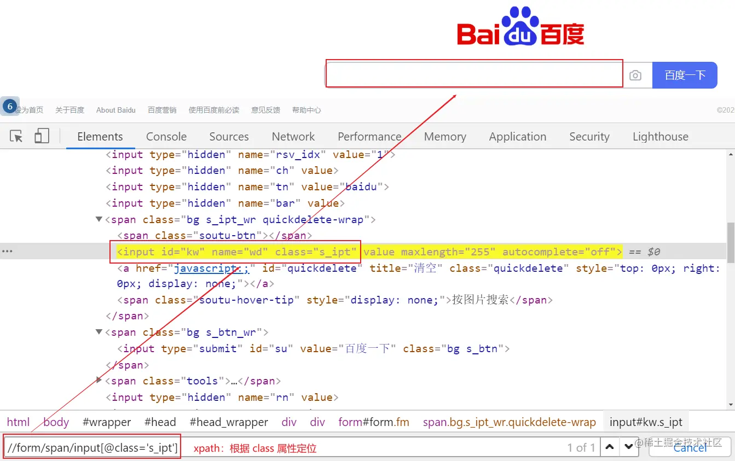Click Cancel in the search bar

[690, 447]
